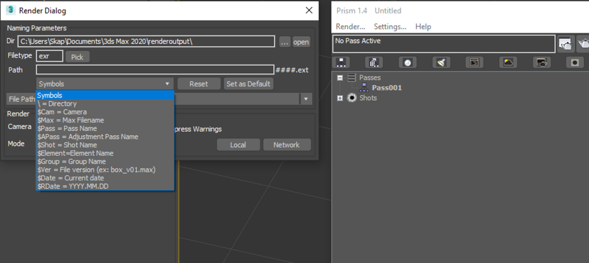Open the Help menu in Prism
The height and width of the screenshot is (263, 589).
pos(423,26)
